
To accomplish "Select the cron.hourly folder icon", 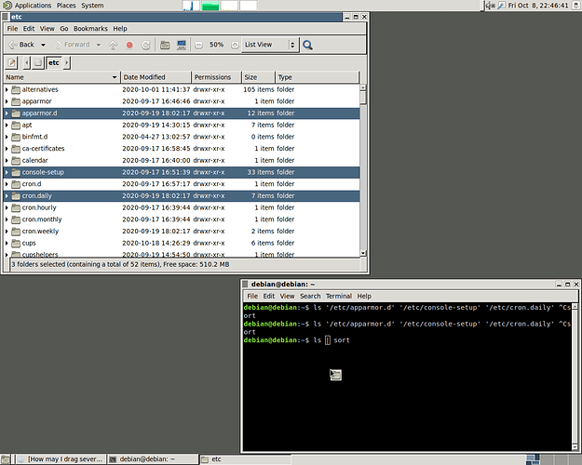I will click(x=16, y=207).
